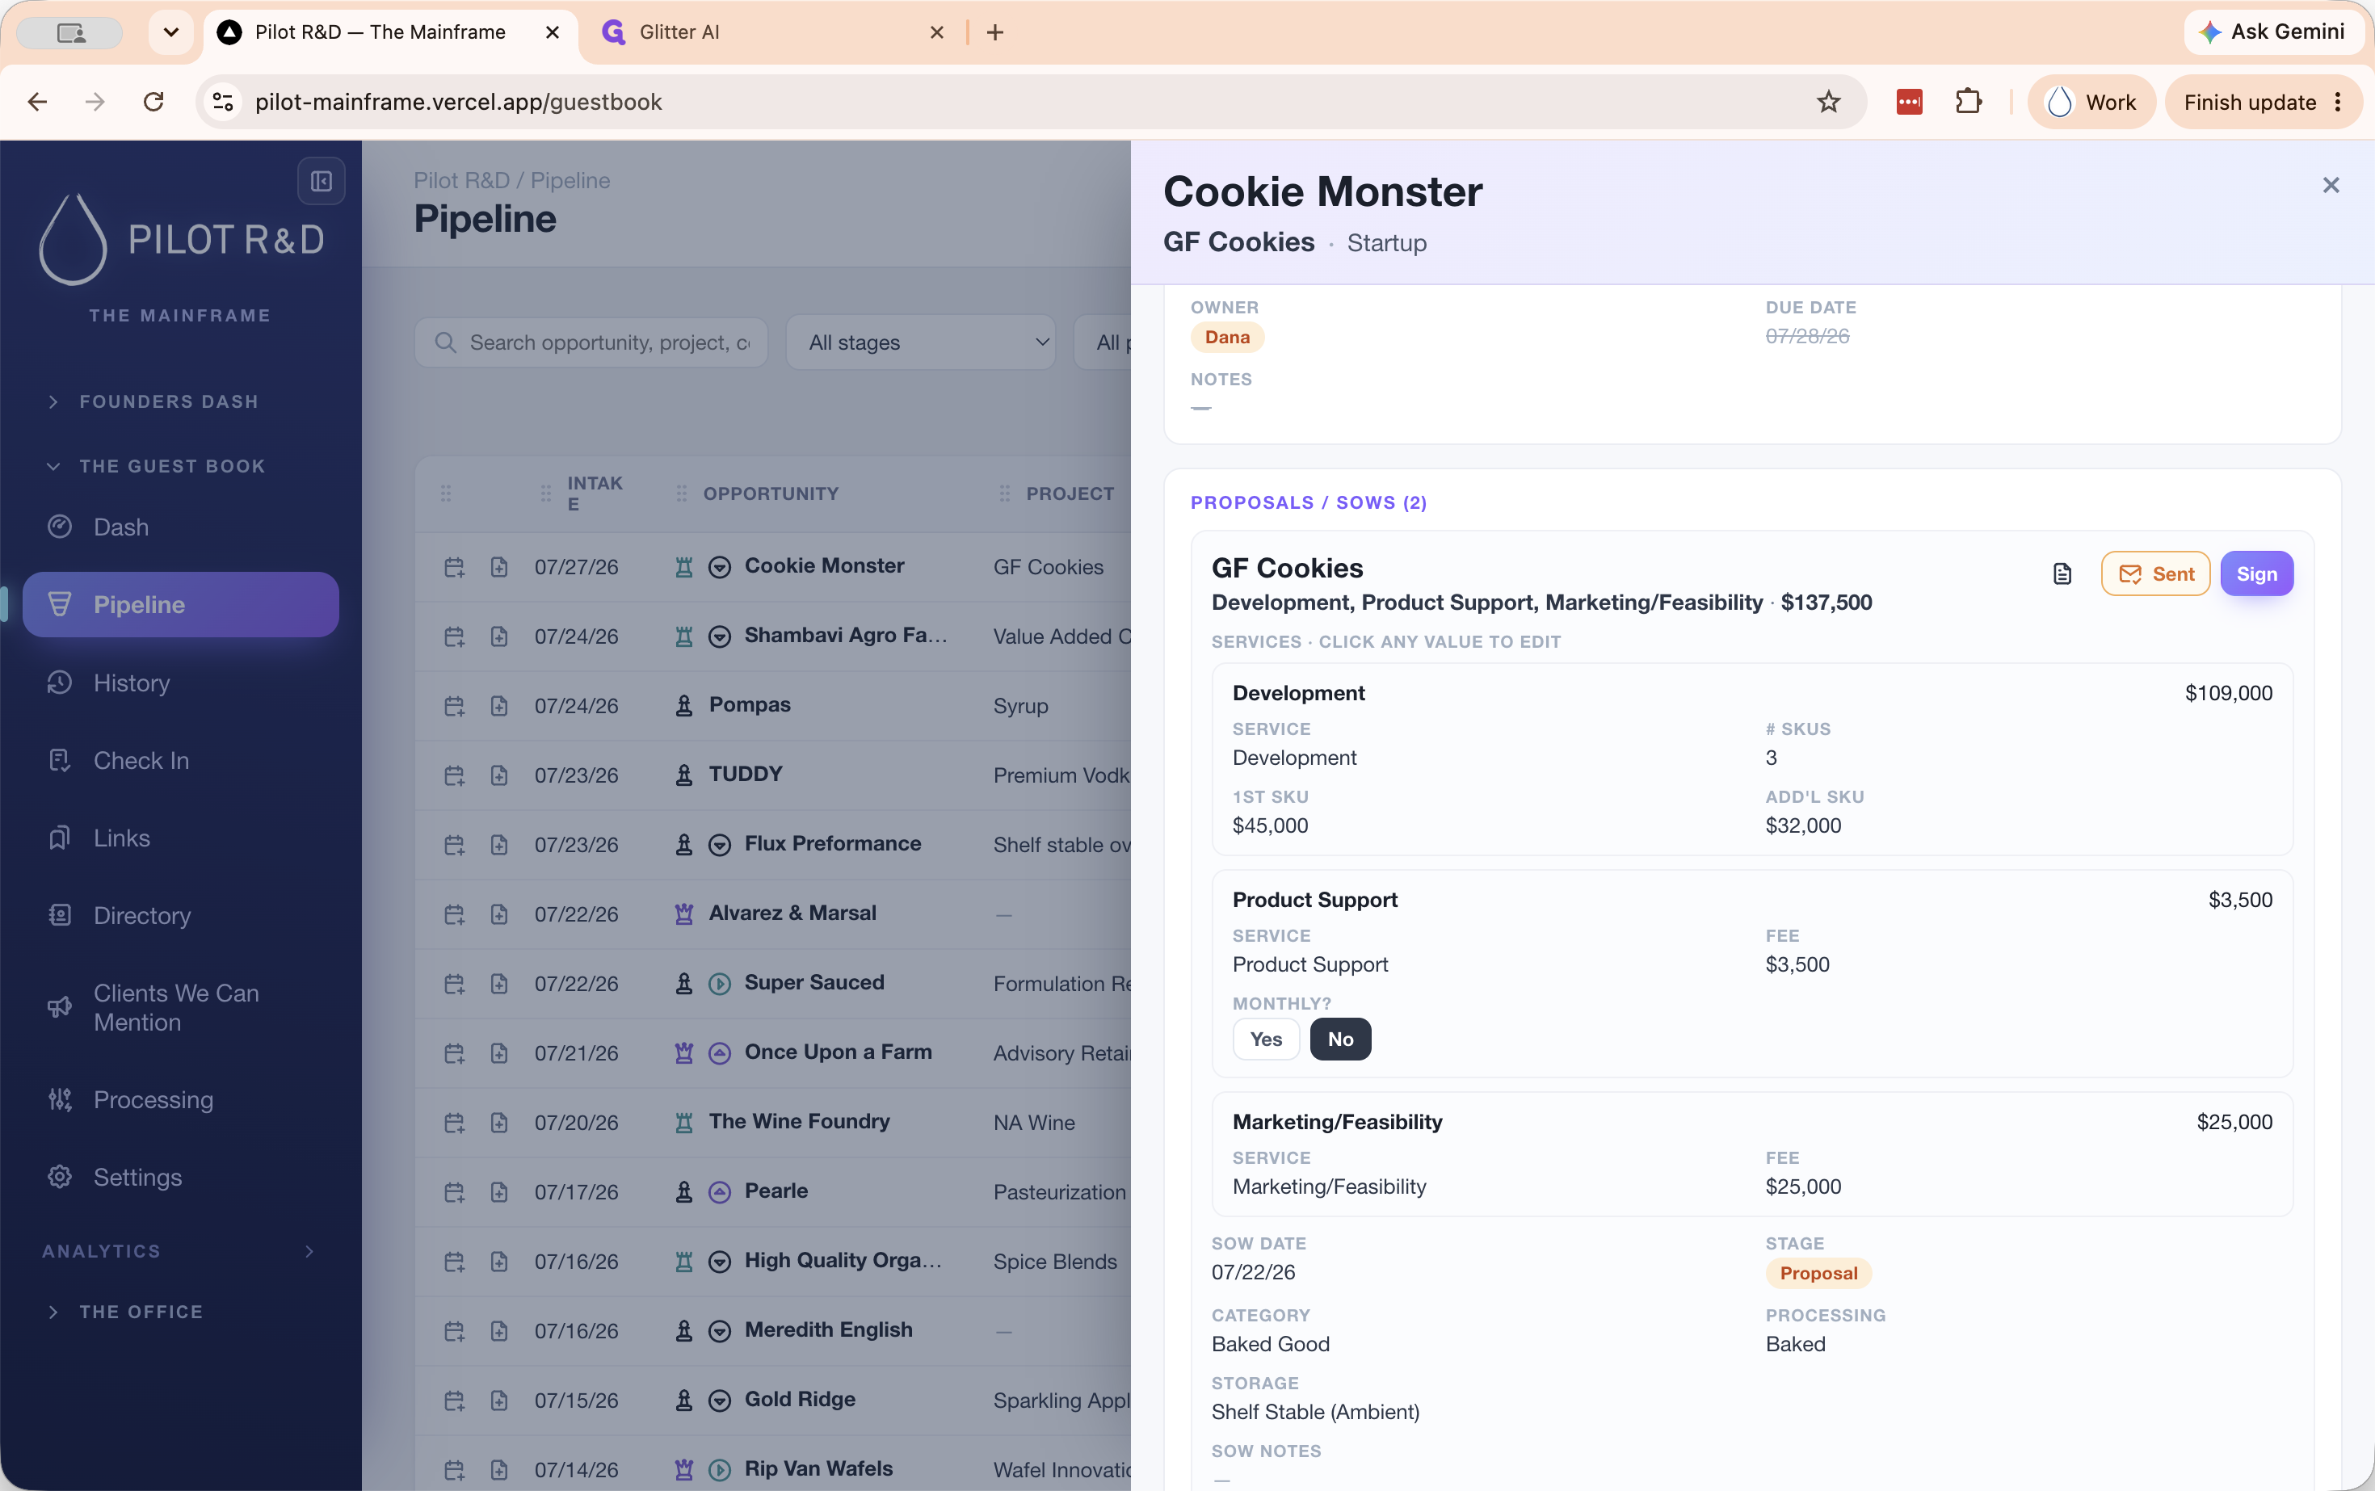
Task: Click the Sign button for GF Cookies
Action: 2256,574
